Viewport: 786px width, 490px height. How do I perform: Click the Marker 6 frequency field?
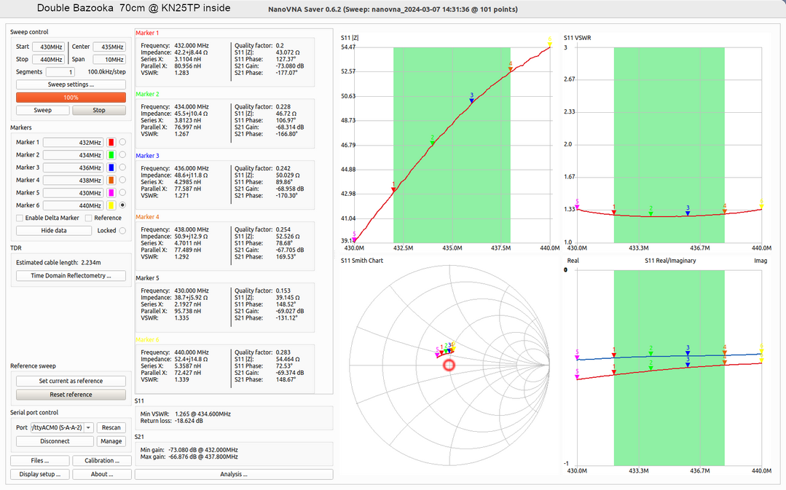click(73, 205)
